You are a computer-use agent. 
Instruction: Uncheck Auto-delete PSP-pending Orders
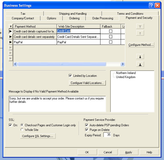coord(86,125)
